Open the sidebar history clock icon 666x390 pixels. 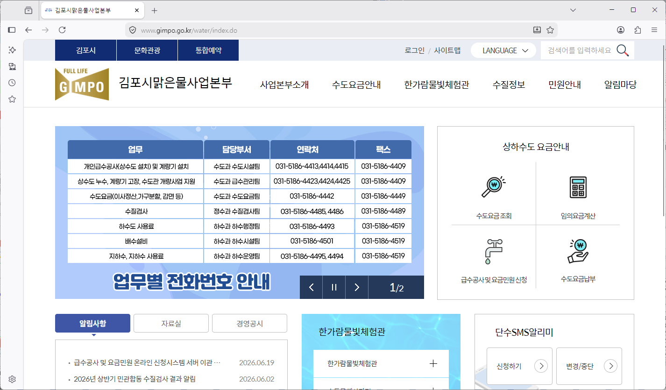click(x=12, y=83)
